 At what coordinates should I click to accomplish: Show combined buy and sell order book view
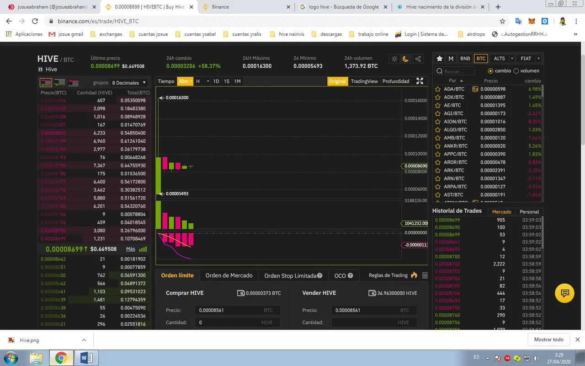[x=46, y=83]
